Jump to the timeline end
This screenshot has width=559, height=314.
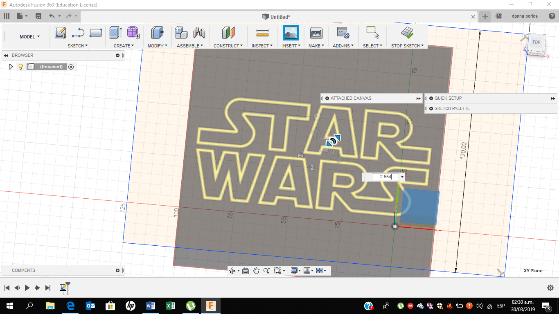[x=47, y=288]
